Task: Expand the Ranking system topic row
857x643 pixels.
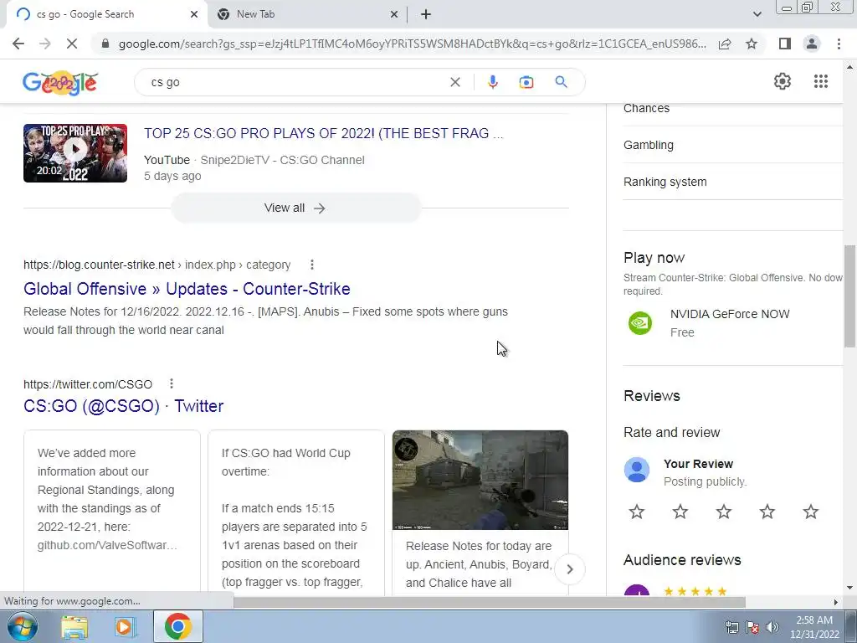Action: 732,182
